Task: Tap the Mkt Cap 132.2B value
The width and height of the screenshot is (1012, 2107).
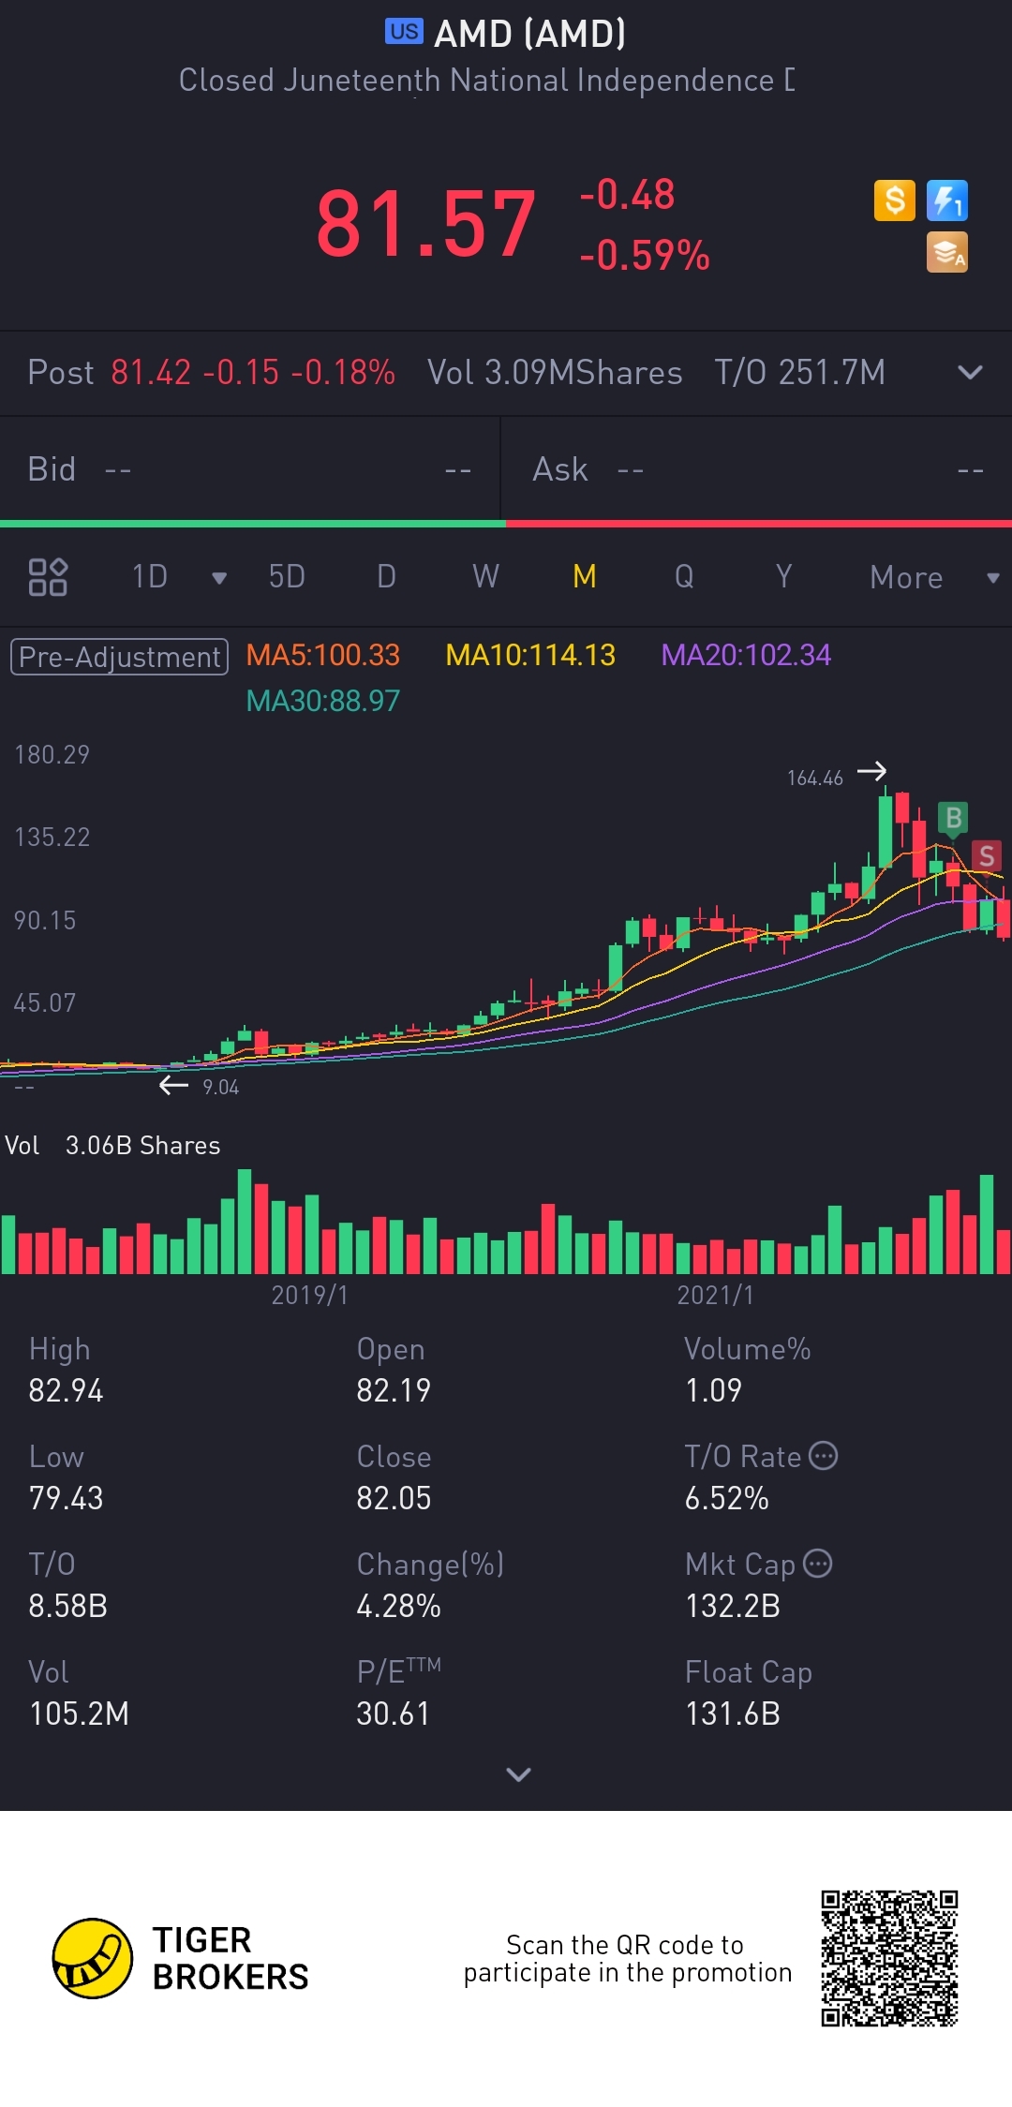Action: tap(733, 1606)
